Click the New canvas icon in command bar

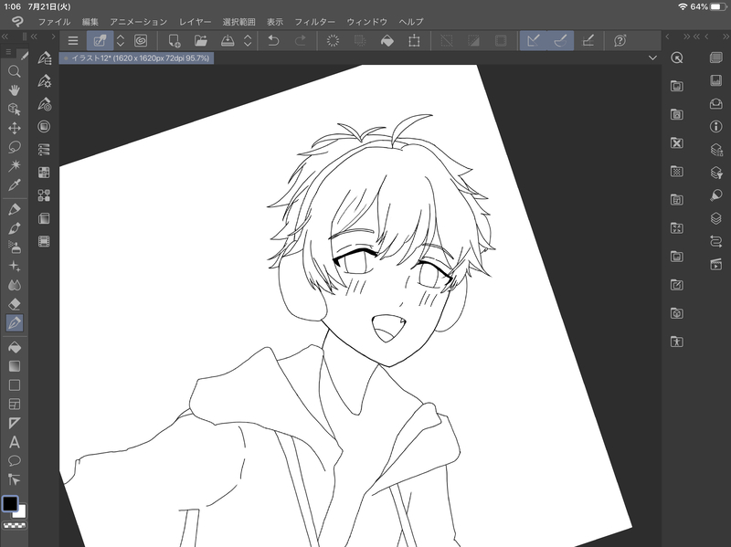[175, 41]
